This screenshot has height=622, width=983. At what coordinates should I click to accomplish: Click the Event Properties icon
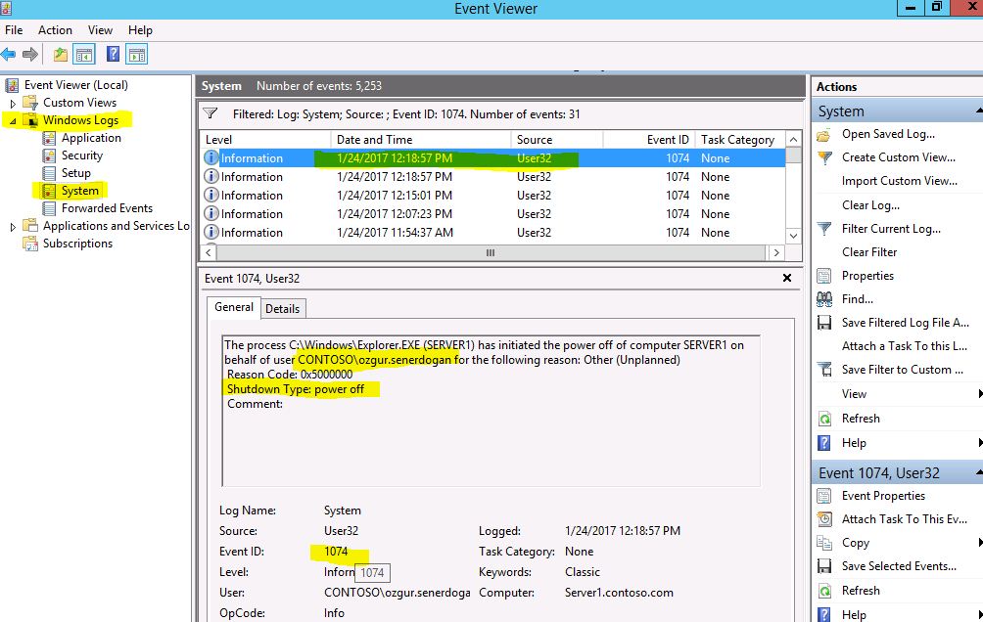(824, 496)
